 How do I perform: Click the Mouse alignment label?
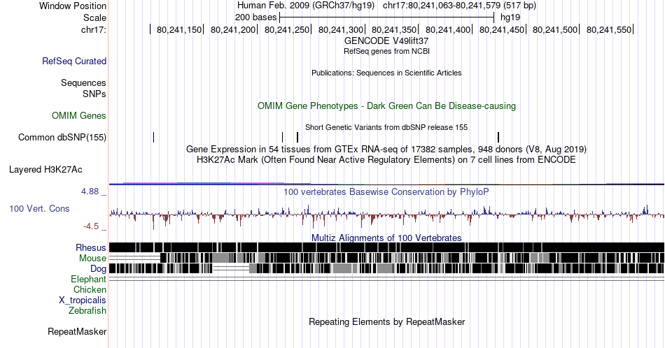coord(92,259)
